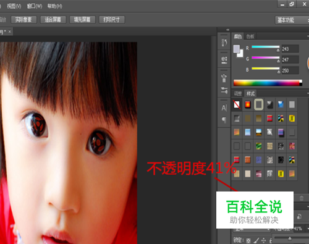Click the G value field 247

(290, 60)
